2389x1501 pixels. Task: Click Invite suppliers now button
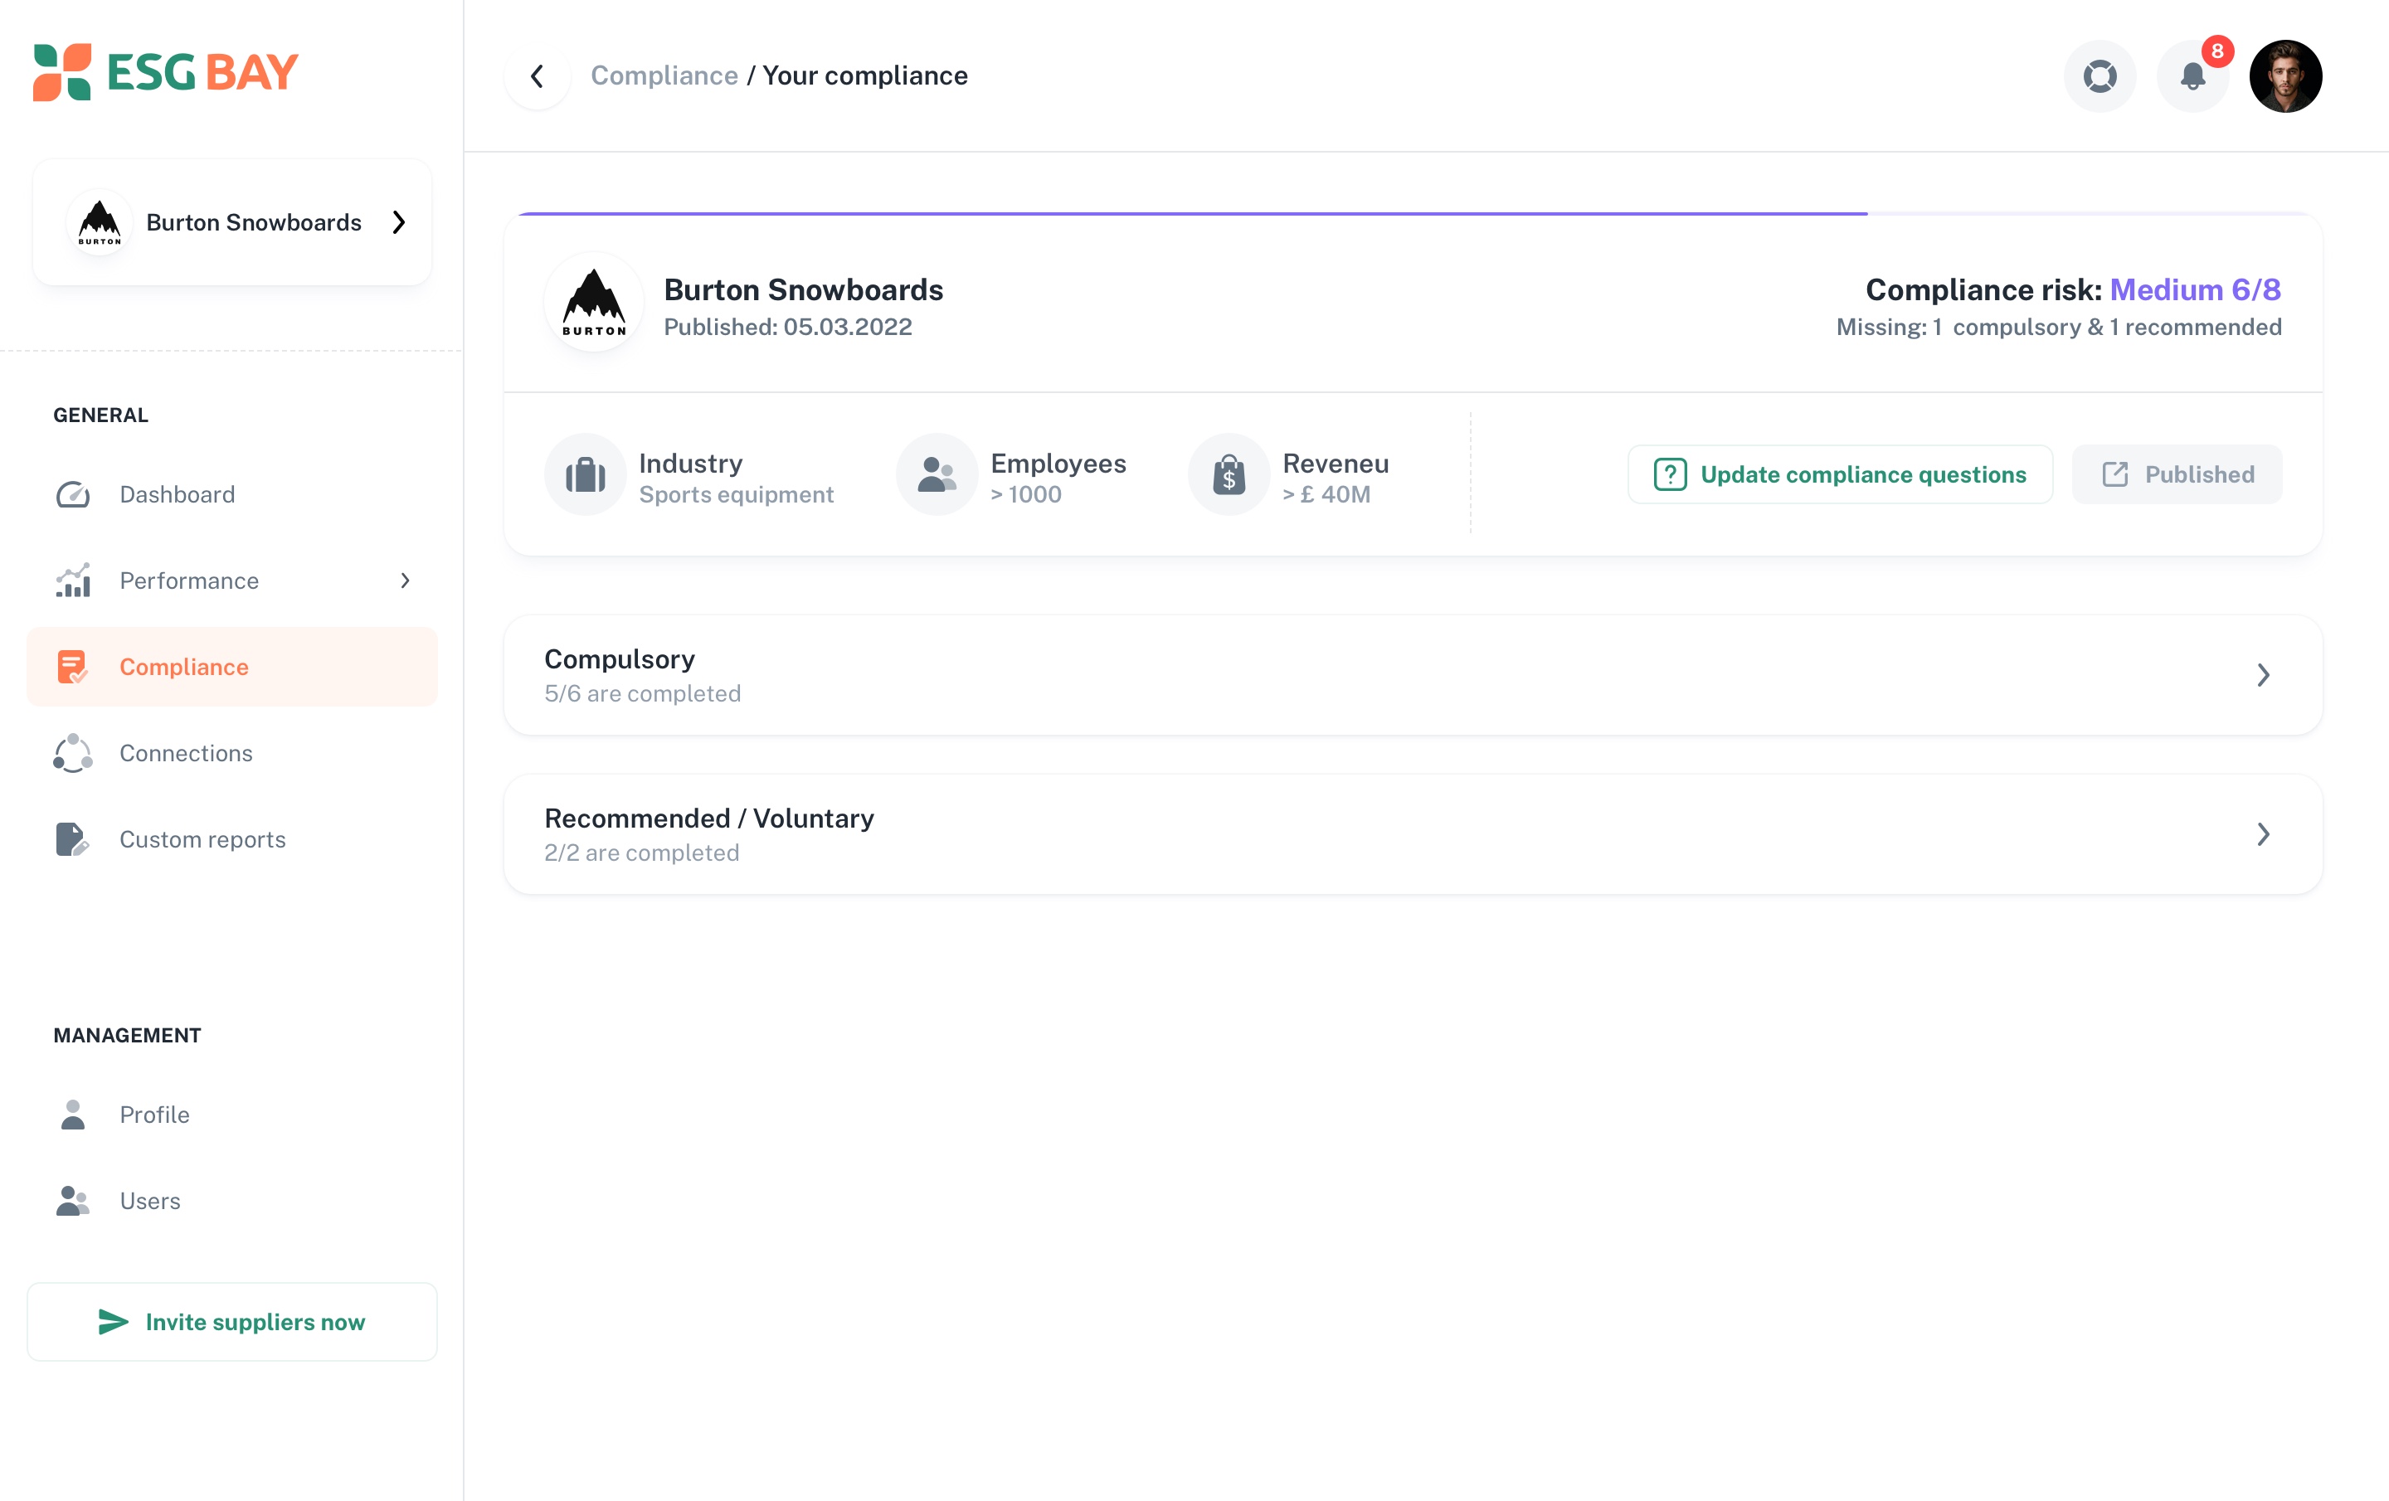tap(232, 1321)
